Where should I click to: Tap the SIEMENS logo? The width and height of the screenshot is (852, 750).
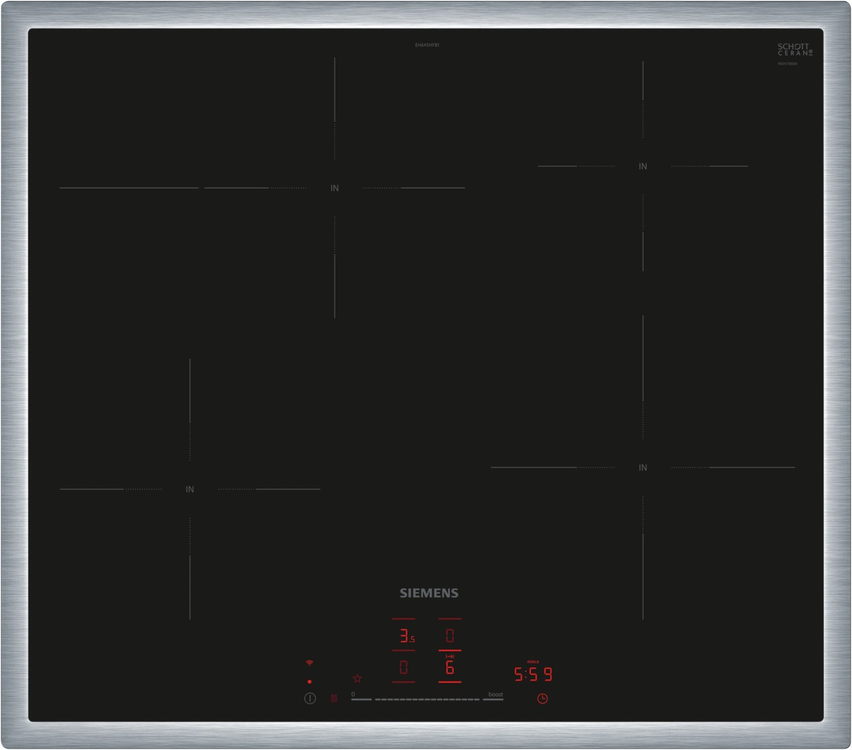[429, 593]
